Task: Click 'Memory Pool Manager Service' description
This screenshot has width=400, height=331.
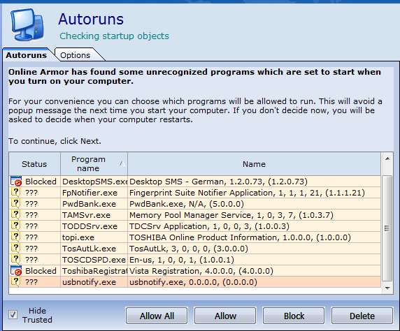Action: pos(231,215)
